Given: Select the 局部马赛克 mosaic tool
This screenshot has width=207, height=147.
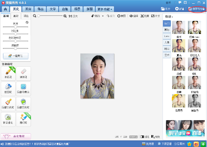Looking at the screenshot, I should click(24, 89).
